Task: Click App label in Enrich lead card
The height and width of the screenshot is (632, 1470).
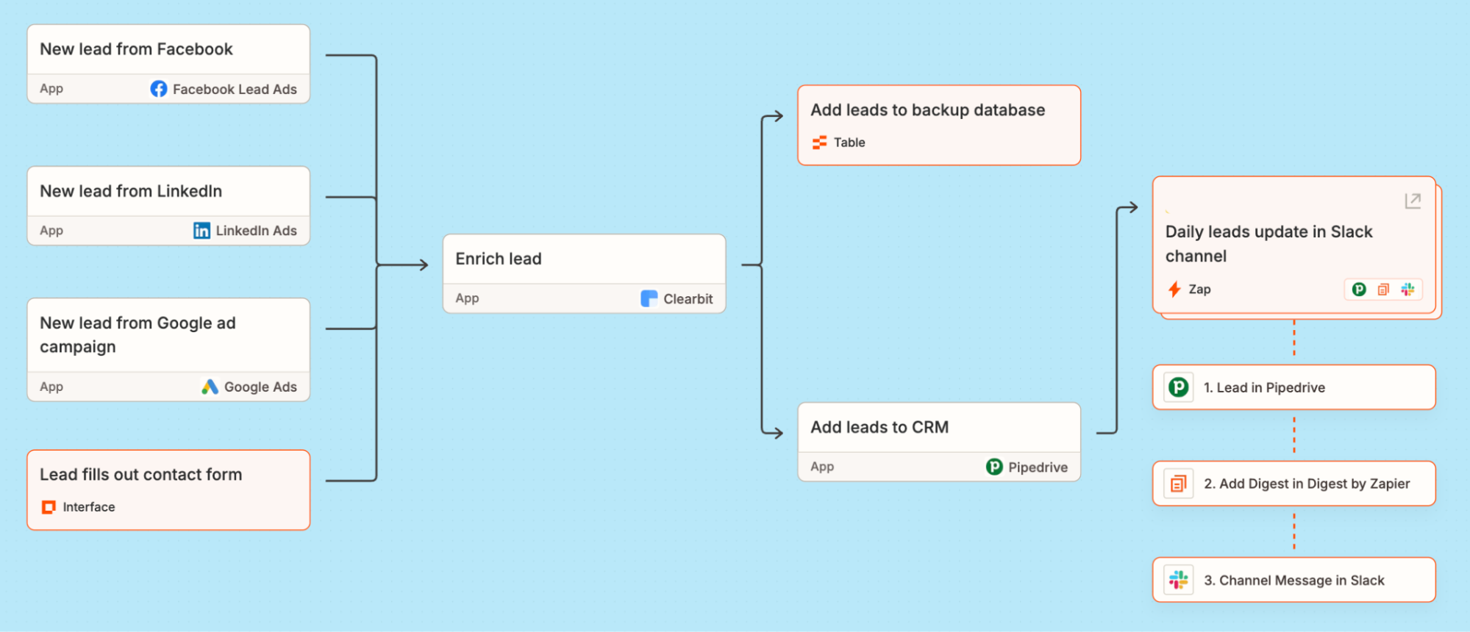Action: 467,298
